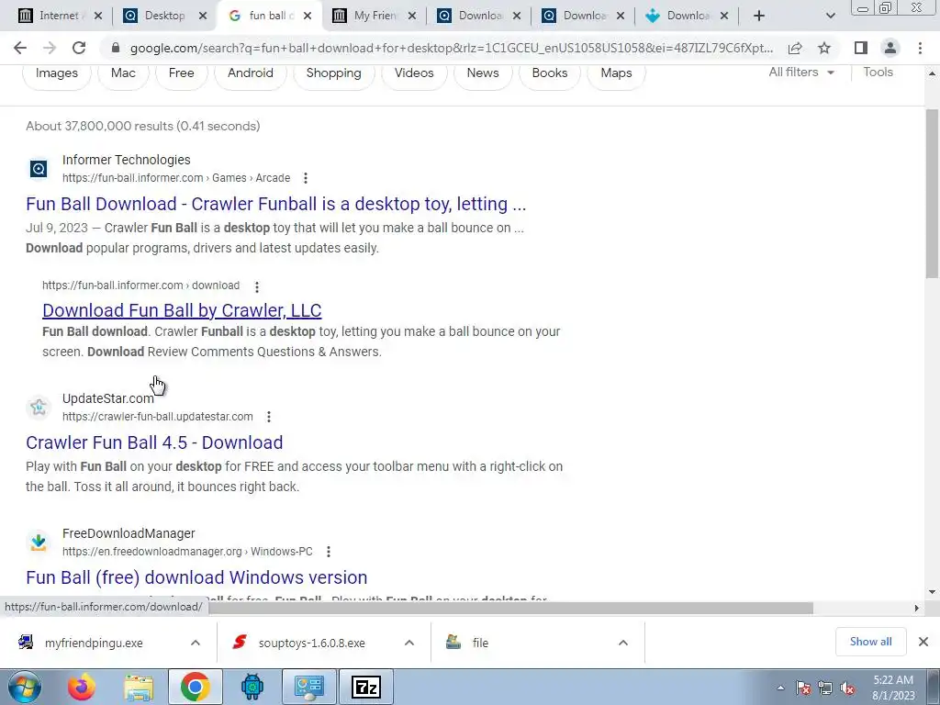Screen dimensions: 940x705
Task: Filter results by Shopping
Action: [334, 73]
